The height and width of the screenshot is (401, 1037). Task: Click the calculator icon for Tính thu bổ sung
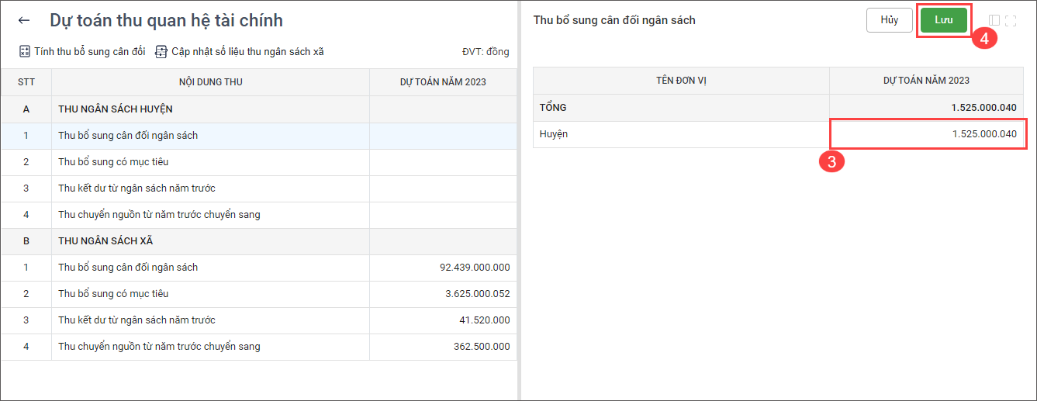pos(24,52)
